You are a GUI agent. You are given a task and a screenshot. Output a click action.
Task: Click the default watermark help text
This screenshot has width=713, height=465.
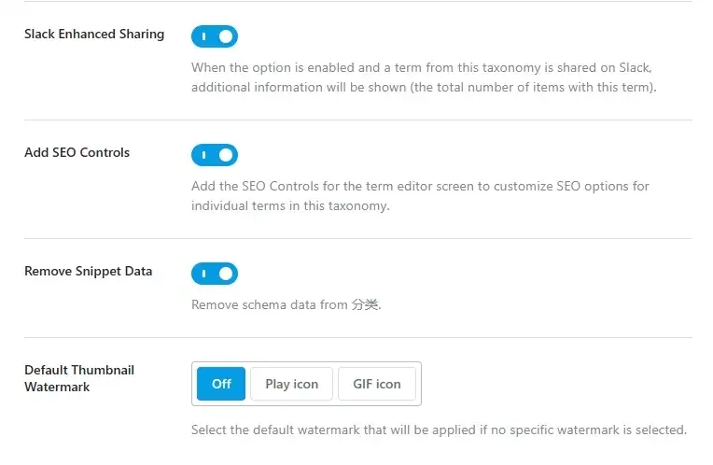(439, 430)
